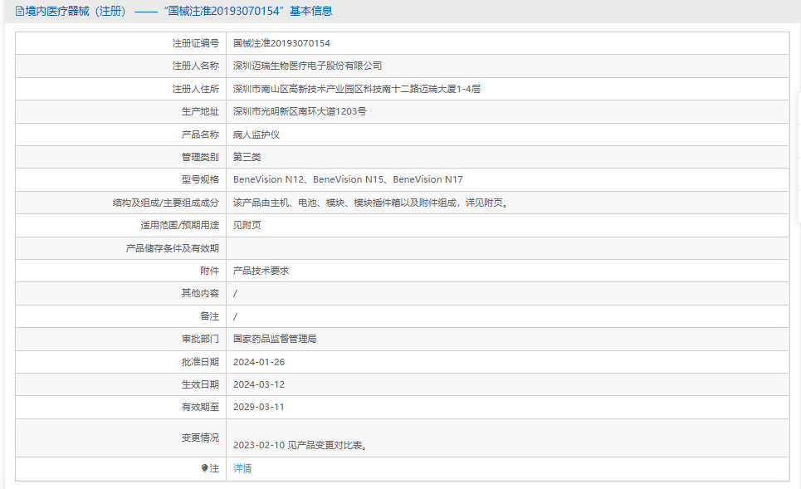Click the 适用范围/预期用途 row label
Viewport: 801px width, 489px height.
[x=180, y=225]
